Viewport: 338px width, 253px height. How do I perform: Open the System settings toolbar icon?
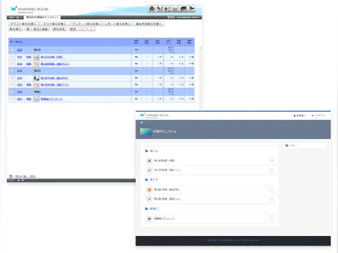click(x=160, y=9)
